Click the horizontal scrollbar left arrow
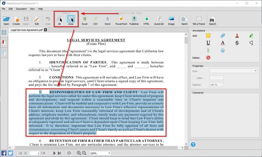This screenshot has height=157, width=262. pos(10,147)
